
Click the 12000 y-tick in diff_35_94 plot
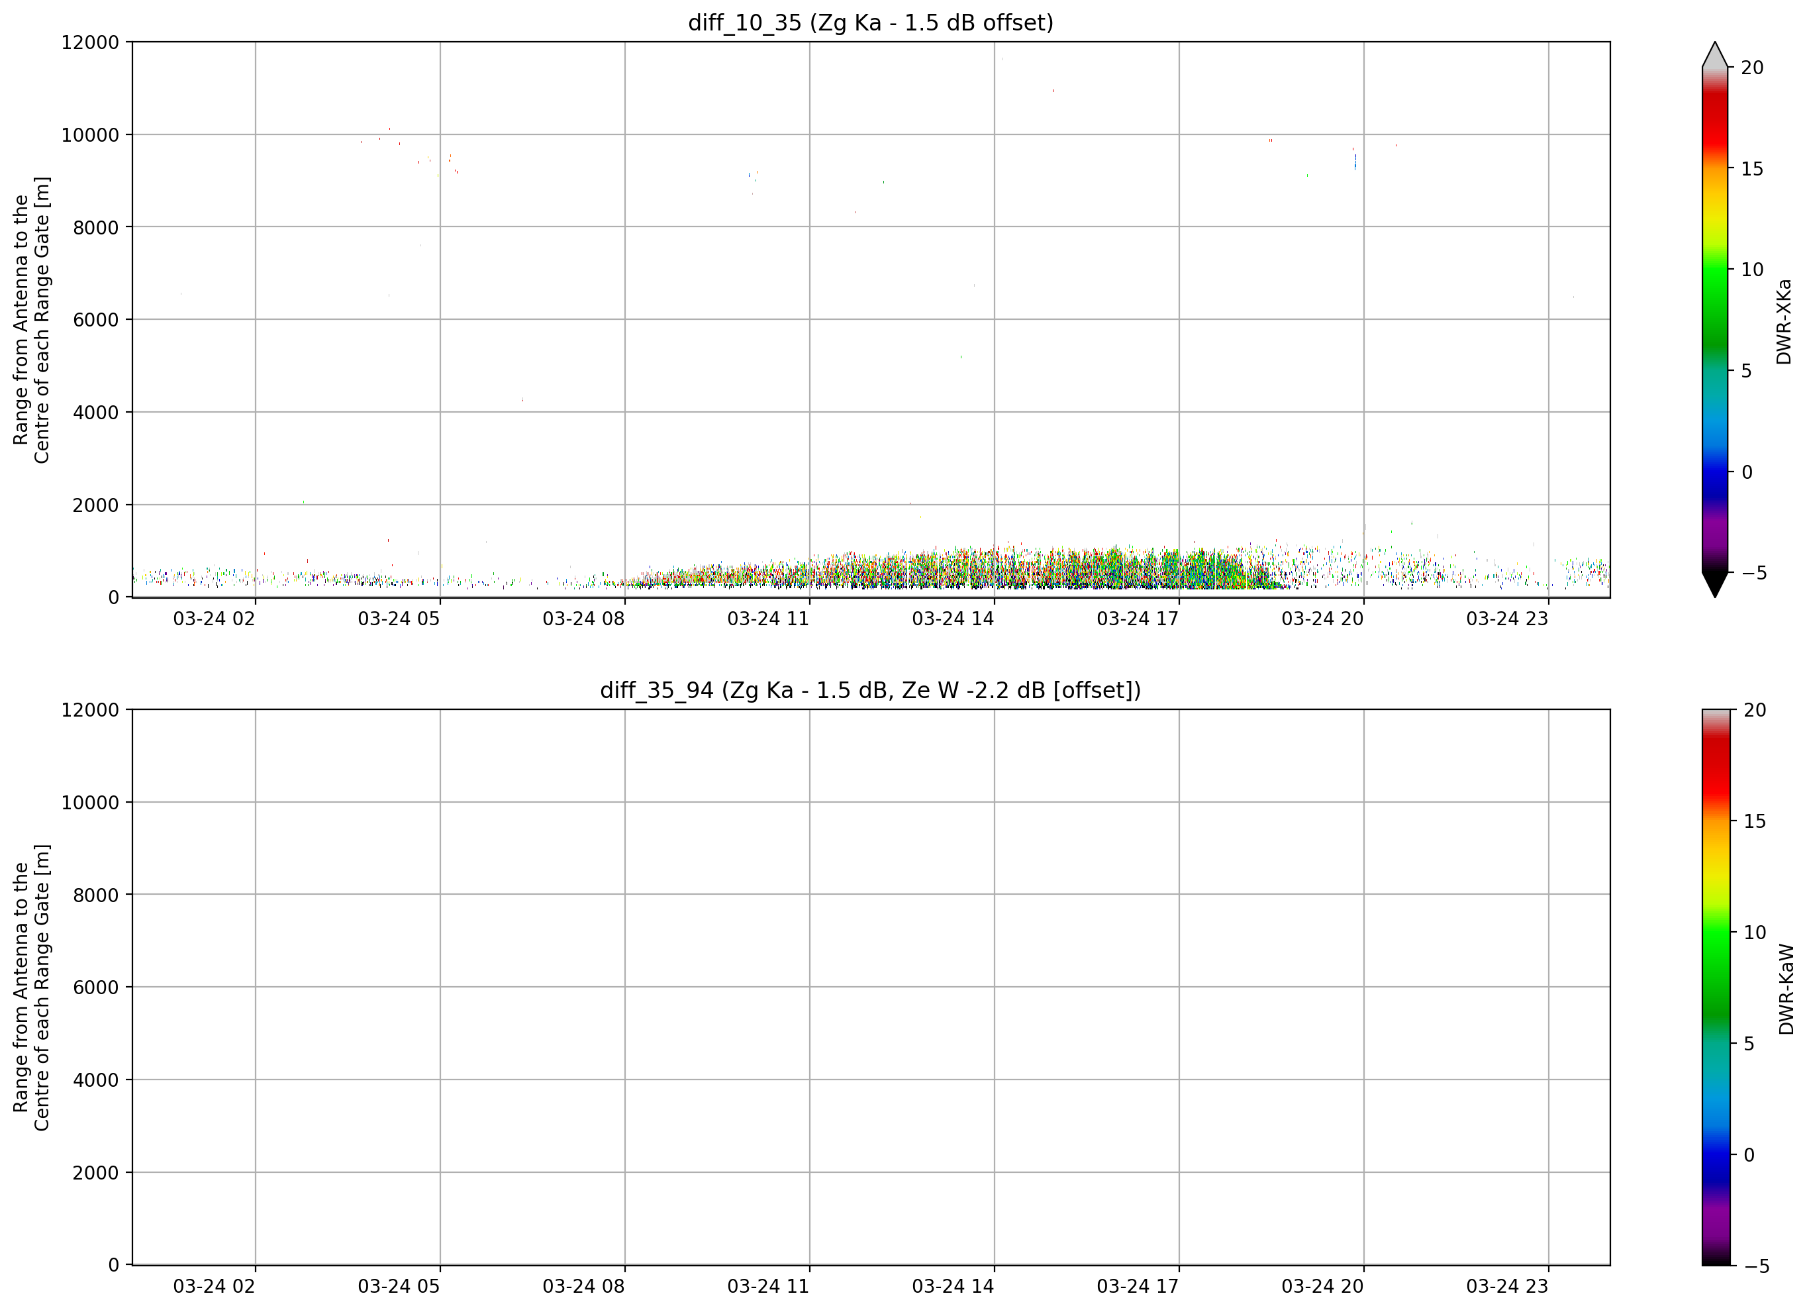coord(90,710)
